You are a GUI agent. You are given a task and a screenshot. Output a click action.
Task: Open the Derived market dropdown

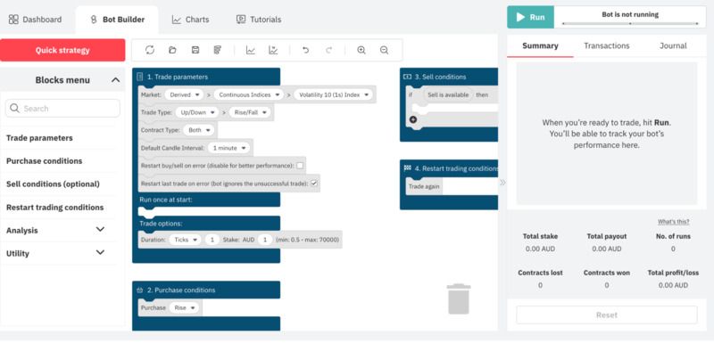184,95
